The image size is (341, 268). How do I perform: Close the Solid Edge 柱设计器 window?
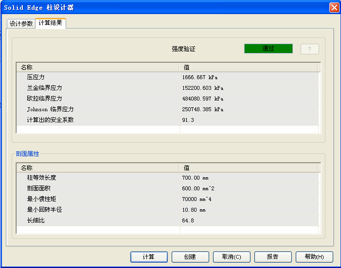click(334, 8)
